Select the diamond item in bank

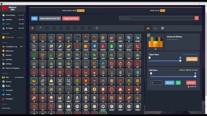(x=120, y=46)
